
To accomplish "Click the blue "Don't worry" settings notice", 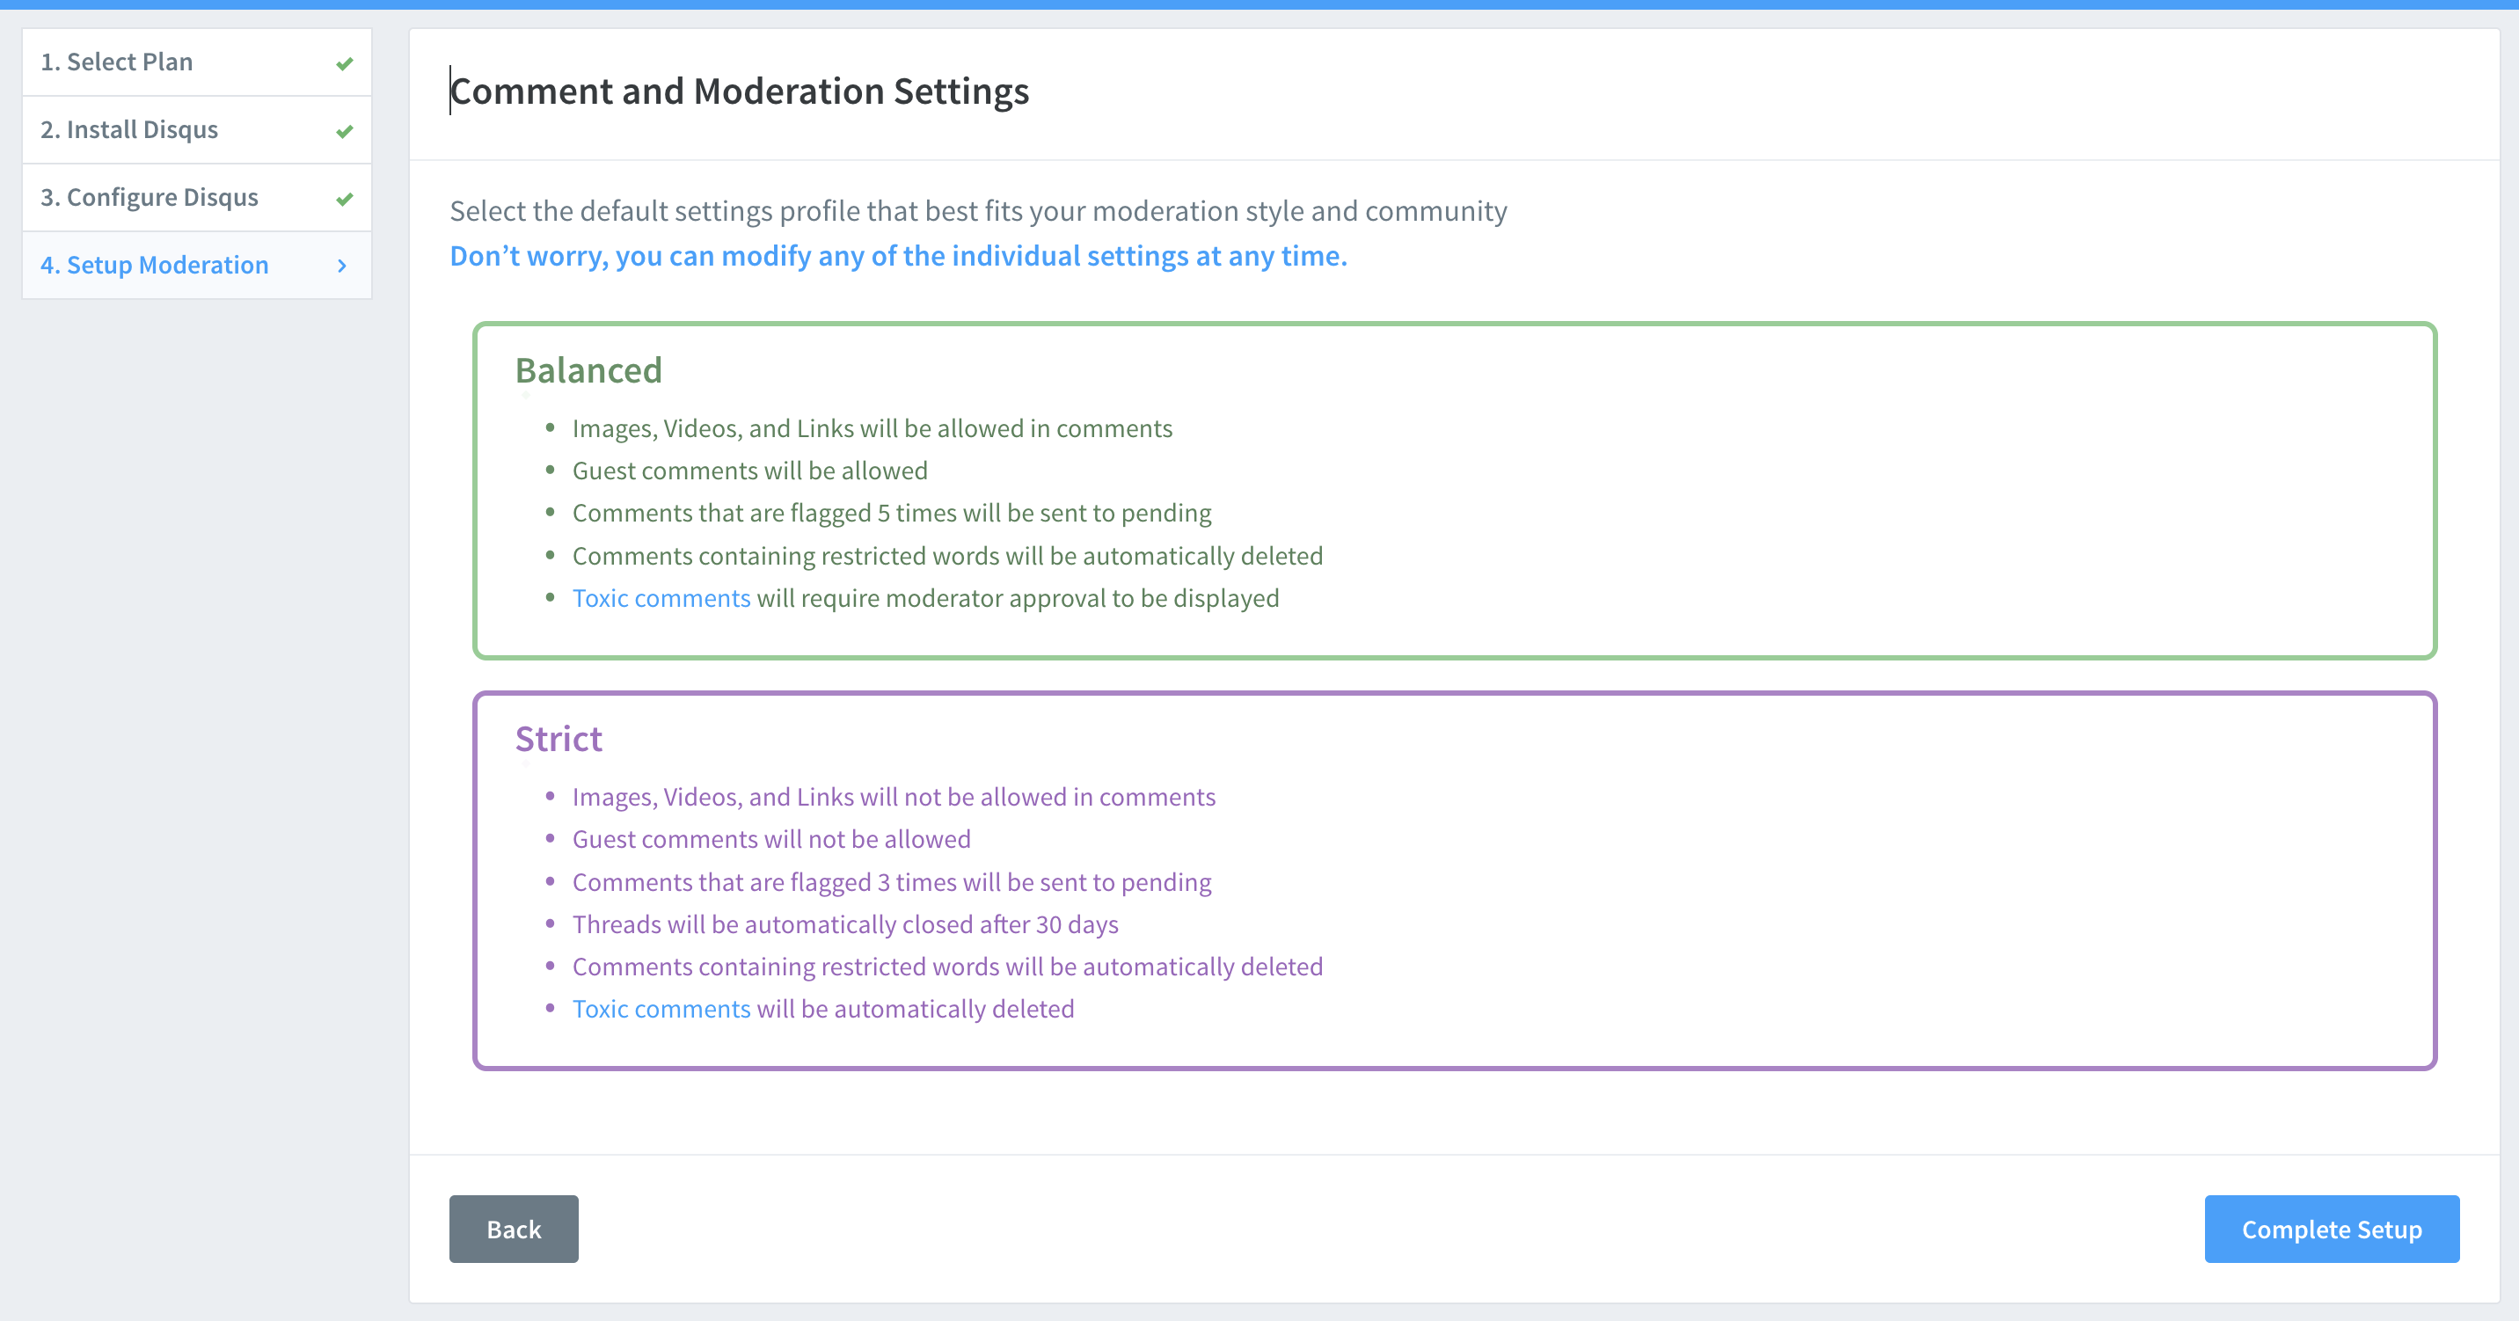I will (898, 256).
